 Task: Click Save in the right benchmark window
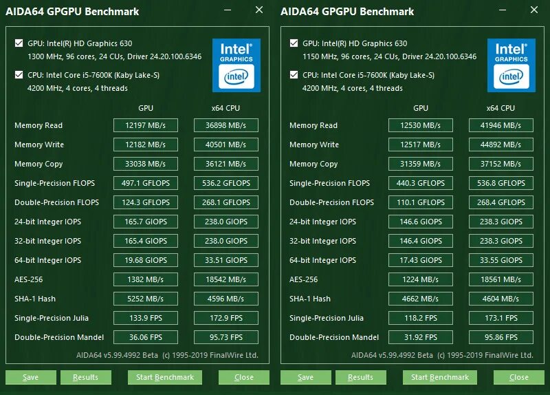pos(305,377)
